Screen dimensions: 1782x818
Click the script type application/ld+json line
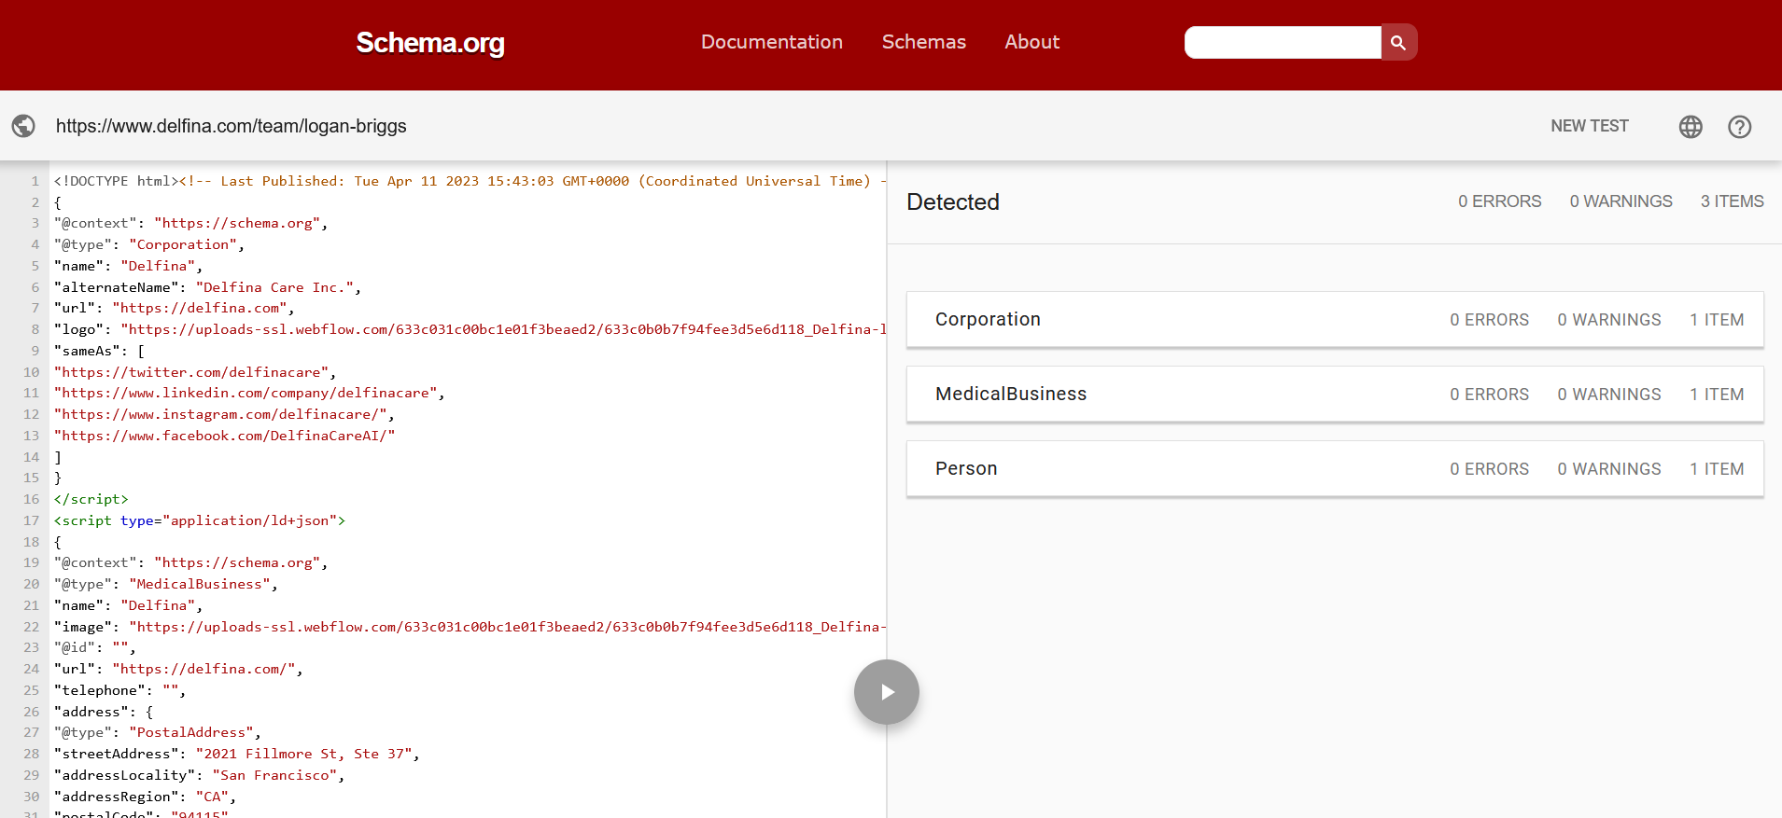(x=200, y=520)
